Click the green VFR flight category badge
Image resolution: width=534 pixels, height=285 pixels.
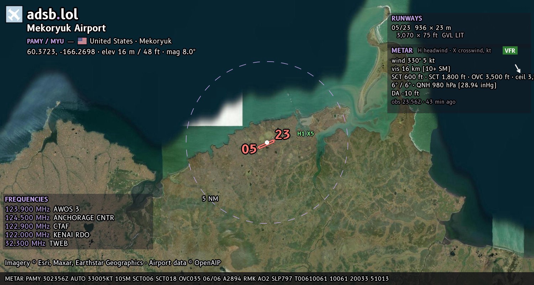(x=510, y=51)
